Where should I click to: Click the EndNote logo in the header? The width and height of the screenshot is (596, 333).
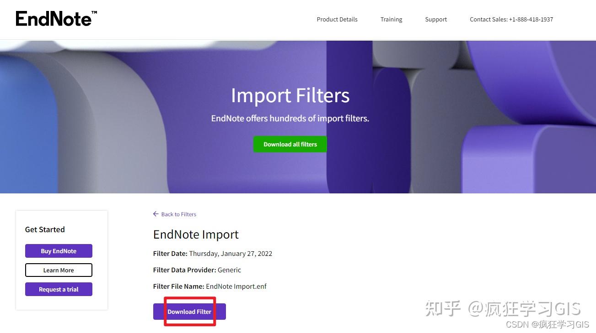[x=56, y=19]
